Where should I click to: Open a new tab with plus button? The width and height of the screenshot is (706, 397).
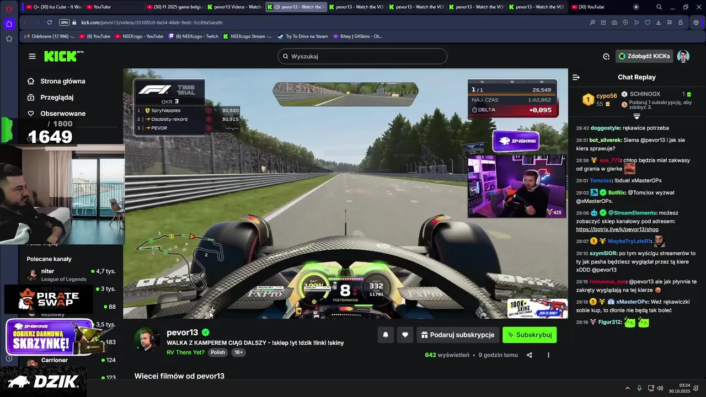click(x=636, y=7)
